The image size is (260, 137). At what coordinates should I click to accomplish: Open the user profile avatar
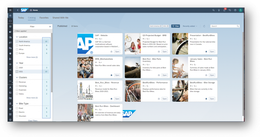point(241,10)
